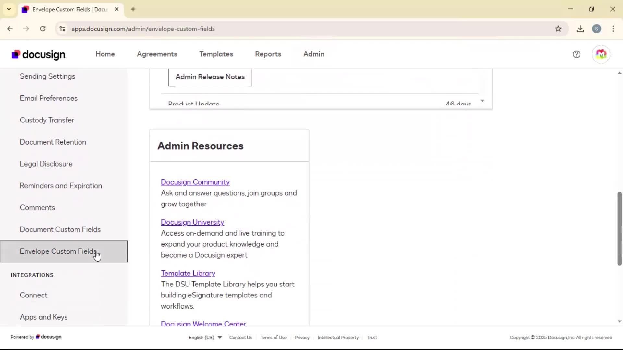Viewport: 623px width, 350px height.
Task: Open a new browser tab
Action: pos(133,9)
